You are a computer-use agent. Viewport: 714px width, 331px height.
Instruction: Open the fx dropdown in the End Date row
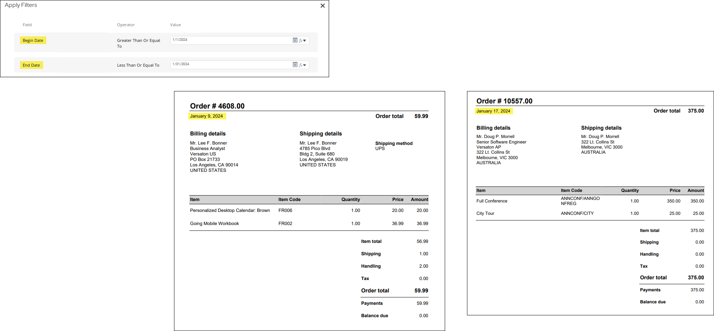303,65
